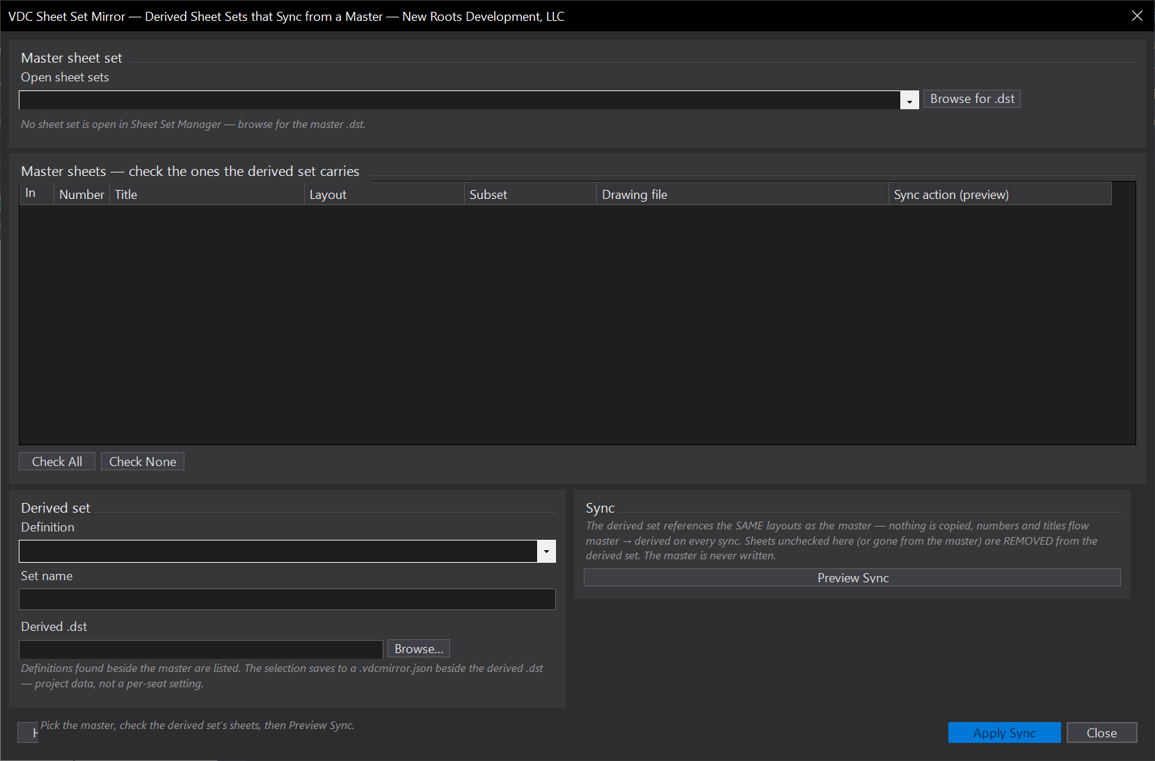Screen dimensions: 1155x761
Task: Click Browse... for the derived .dst
Action: click(419, 648)
